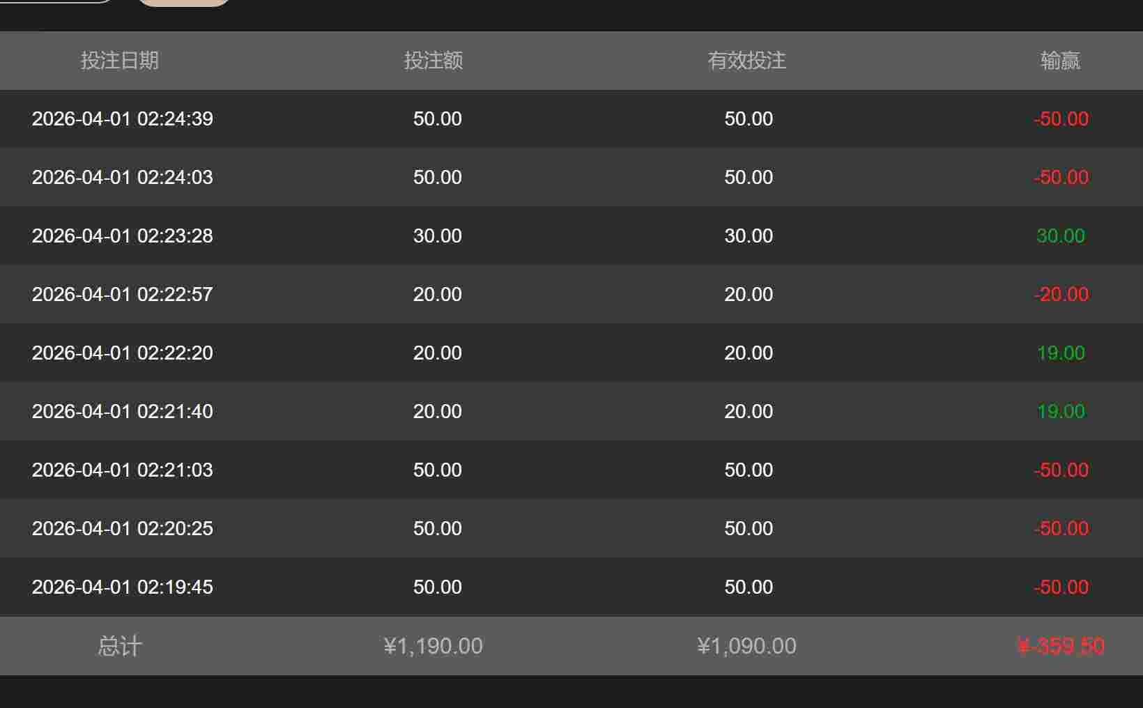Click the 02:22:20 bet record date

click(x=123, y=353)
